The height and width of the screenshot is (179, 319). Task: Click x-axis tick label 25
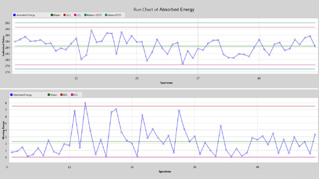[x=137, y=79]
